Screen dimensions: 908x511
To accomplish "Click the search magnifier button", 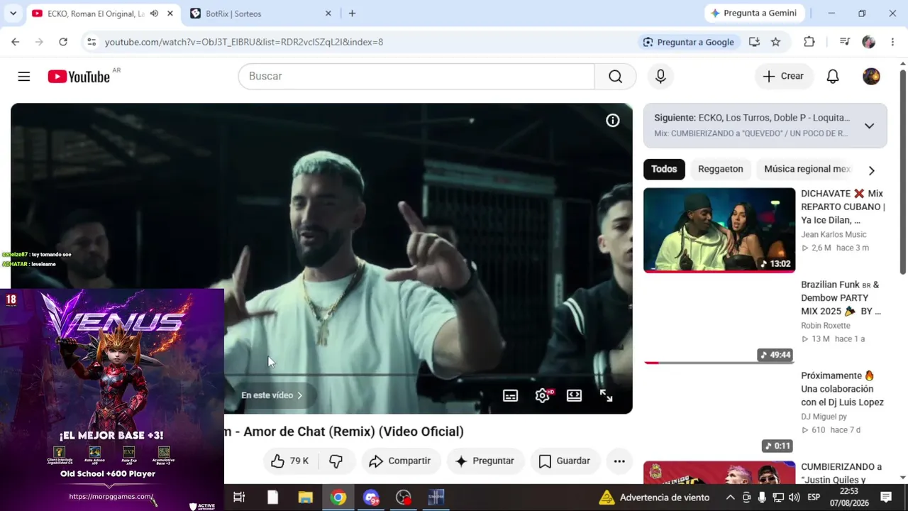I will point(615,77).
